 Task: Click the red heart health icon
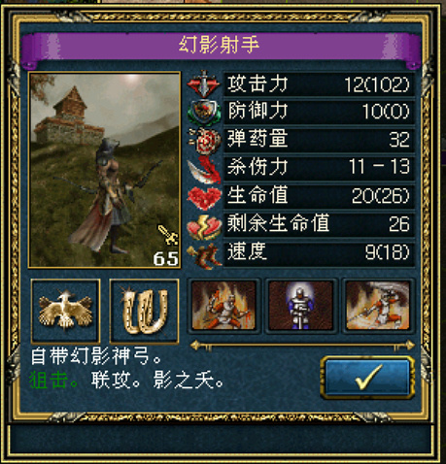[x=204, y=197]
